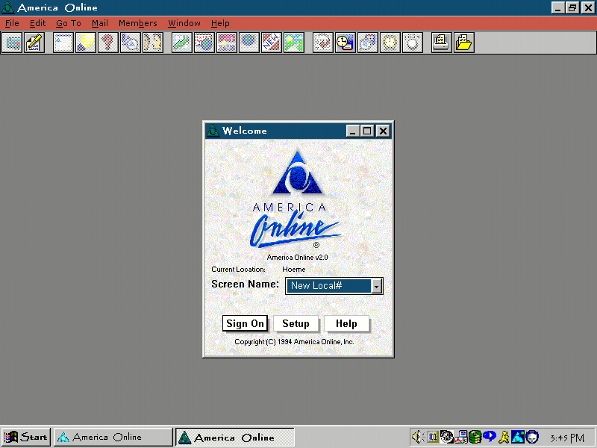Image resolution: width=597 pixels, height=448 pixels.
Task: Open the Personal Filing Cabinet folder icon
Action: [463, 43]
